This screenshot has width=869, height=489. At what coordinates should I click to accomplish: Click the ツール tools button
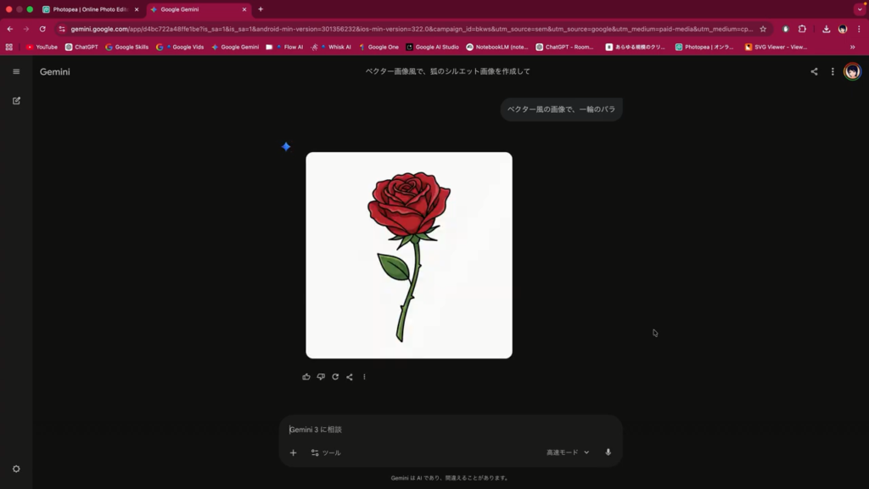tap(326, 452)
